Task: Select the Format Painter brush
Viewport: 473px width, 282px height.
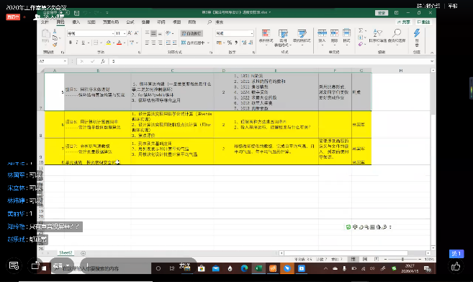Action: coord(55,45)
